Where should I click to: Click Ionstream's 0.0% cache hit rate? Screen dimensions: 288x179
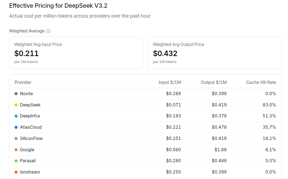pos(271,172)
